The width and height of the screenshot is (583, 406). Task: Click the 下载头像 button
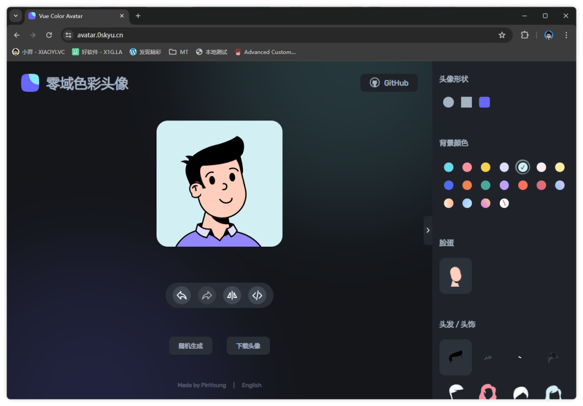(248, 346)
